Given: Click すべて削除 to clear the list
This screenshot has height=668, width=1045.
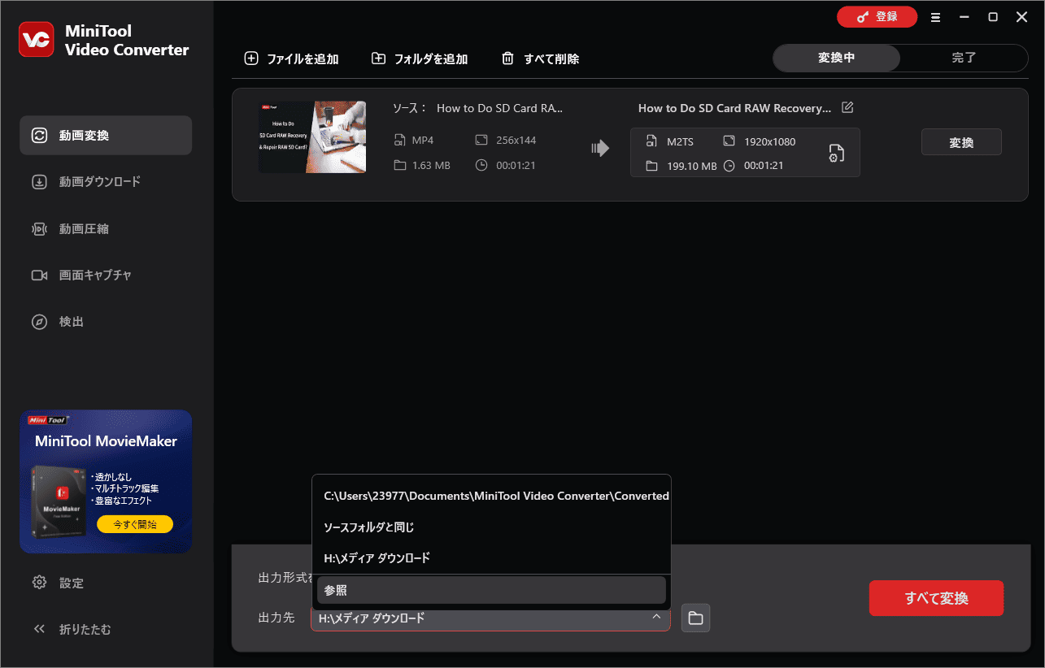Looking at the screenshot, I should [540, 59].
